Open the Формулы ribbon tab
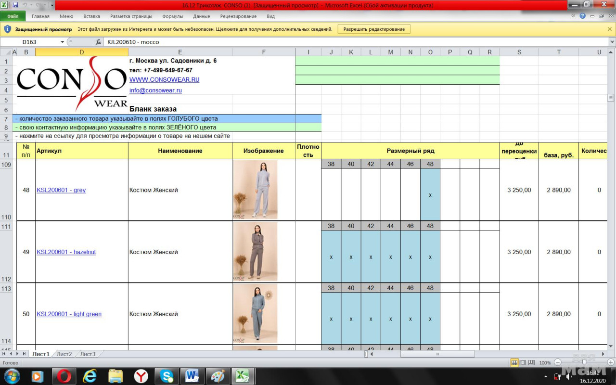The height and width of the screenshot is (385, 616). click(x=172, y=16)
